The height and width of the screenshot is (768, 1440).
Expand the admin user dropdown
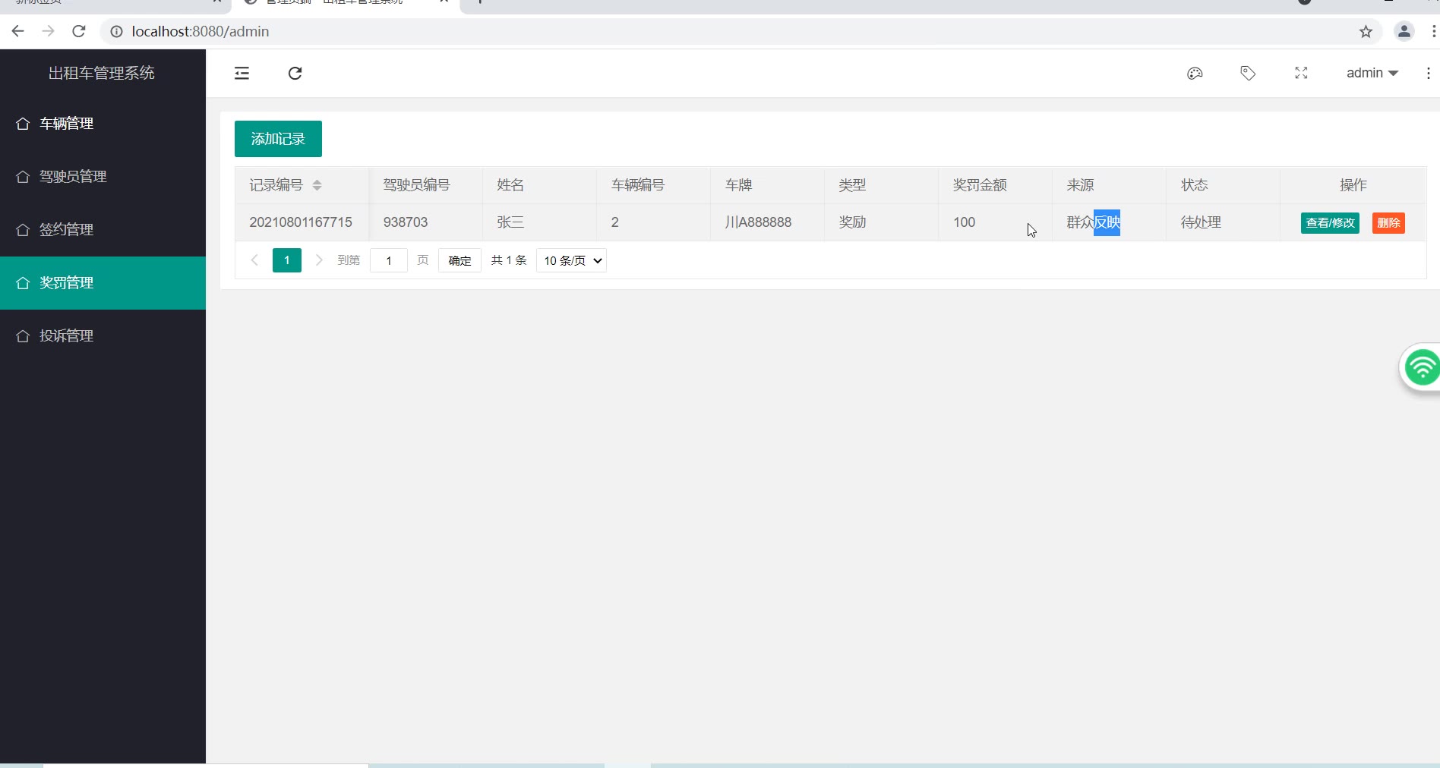point(1372,73)
